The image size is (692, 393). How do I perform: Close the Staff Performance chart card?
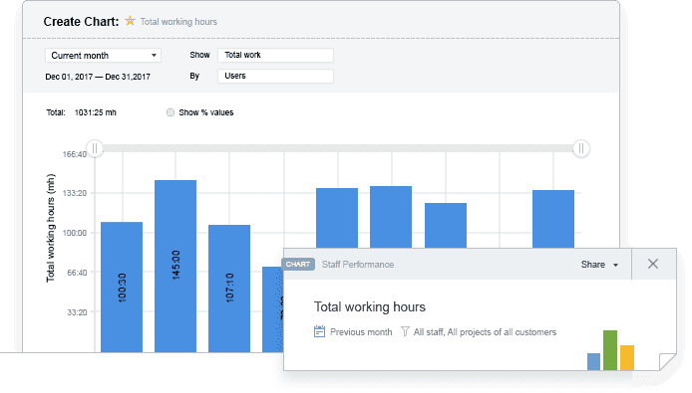(x=653, y=264)
